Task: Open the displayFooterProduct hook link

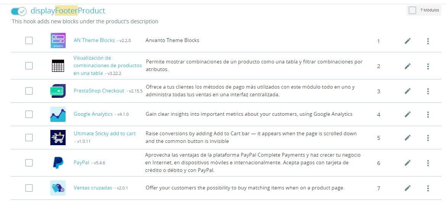Action: coord(68,11)
